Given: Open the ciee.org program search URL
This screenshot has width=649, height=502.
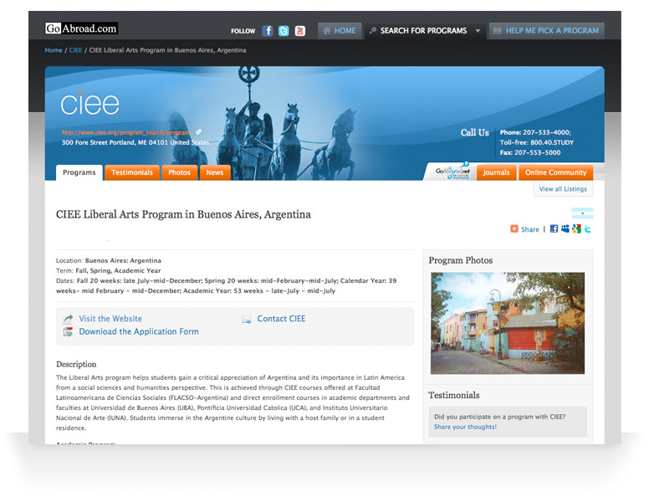Looking at the screenshot, I should pos(128,132).
